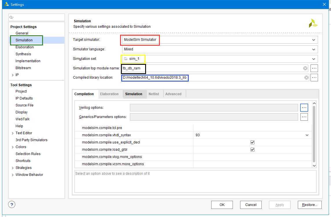Select Implementation settings page

click(x=28, y=61)
